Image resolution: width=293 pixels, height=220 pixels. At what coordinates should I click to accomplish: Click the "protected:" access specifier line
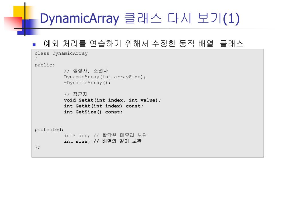[49, 129]
